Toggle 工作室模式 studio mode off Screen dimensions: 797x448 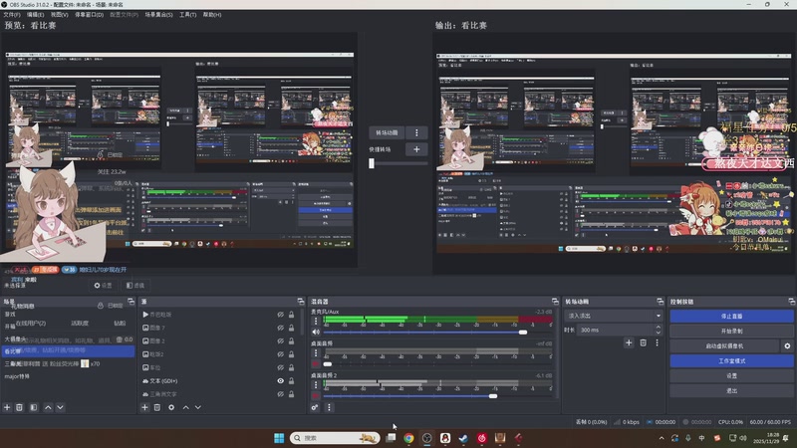tap(731, 360)
